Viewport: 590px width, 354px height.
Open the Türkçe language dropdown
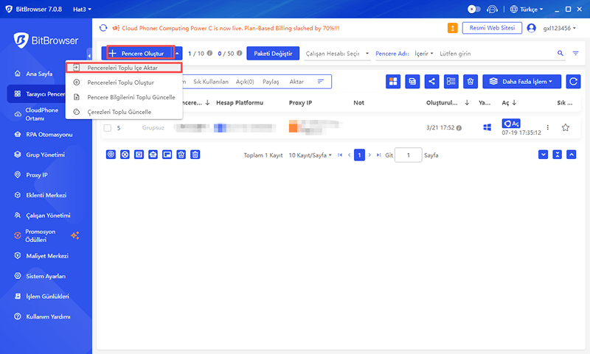click(527, 10)
